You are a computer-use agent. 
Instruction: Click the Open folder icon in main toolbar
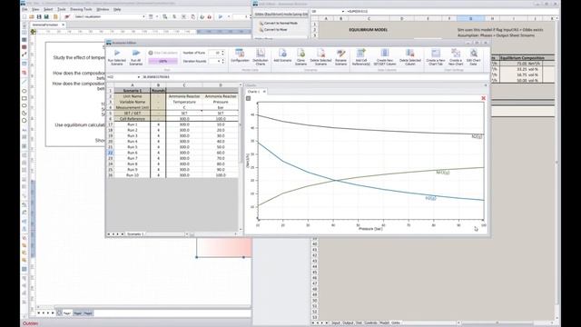point(32,16)
